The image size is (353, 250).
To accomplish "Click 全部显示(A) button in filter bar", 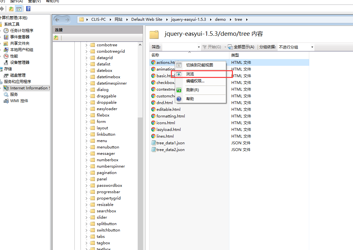I will pos(241,47).
